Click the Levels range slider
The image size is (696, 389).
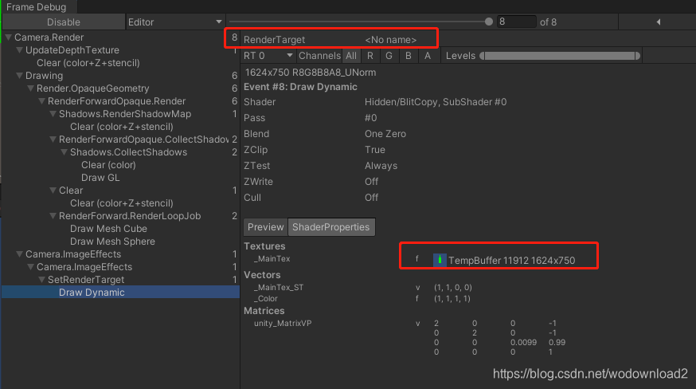[560, 56]
